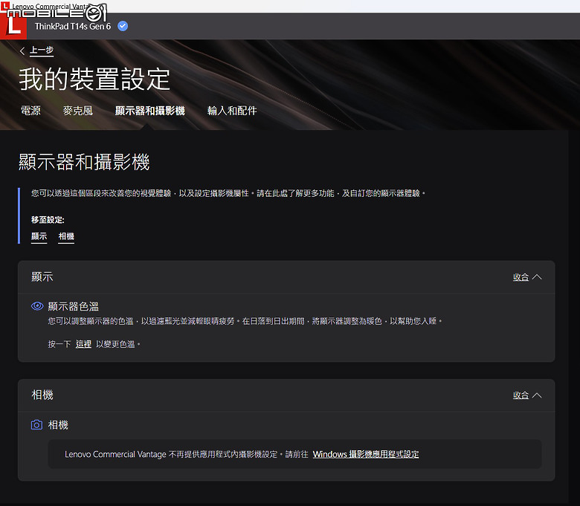The width and height of the screenshot is (580, 506).
Task: Click the ThinkPad T14s Gen 6 device name
Action: pos(73,26)
